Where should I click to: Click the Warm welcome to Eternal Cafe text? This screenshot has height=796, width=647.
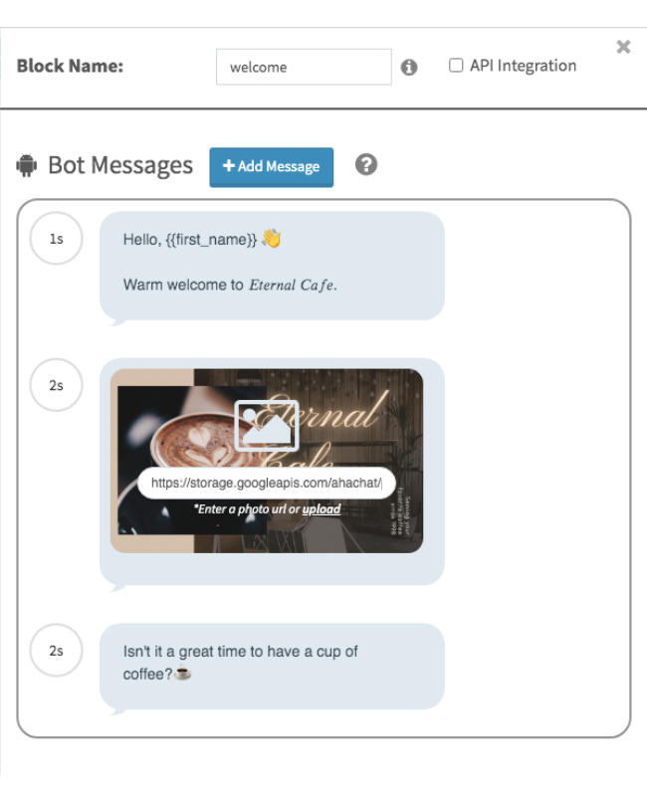click(x=230, y=285)
